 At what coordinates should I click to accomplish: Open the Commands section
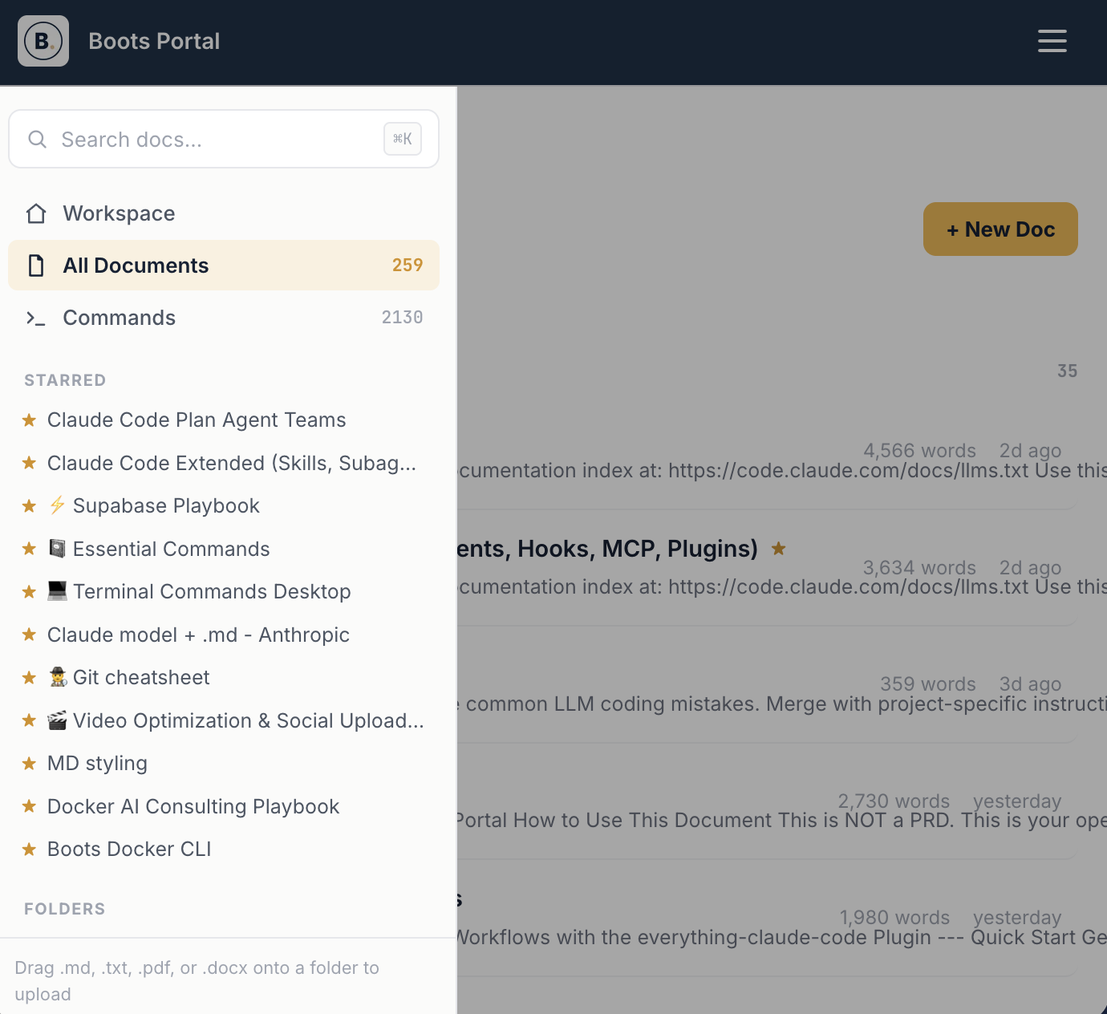pyautogui.click(x=224, y=318)
